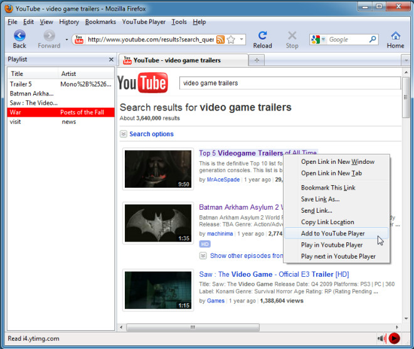This screenshot has width=414, height=349.
Task: Open Batman Arkham Asylum 2 title link
Action: pos(241,207)
